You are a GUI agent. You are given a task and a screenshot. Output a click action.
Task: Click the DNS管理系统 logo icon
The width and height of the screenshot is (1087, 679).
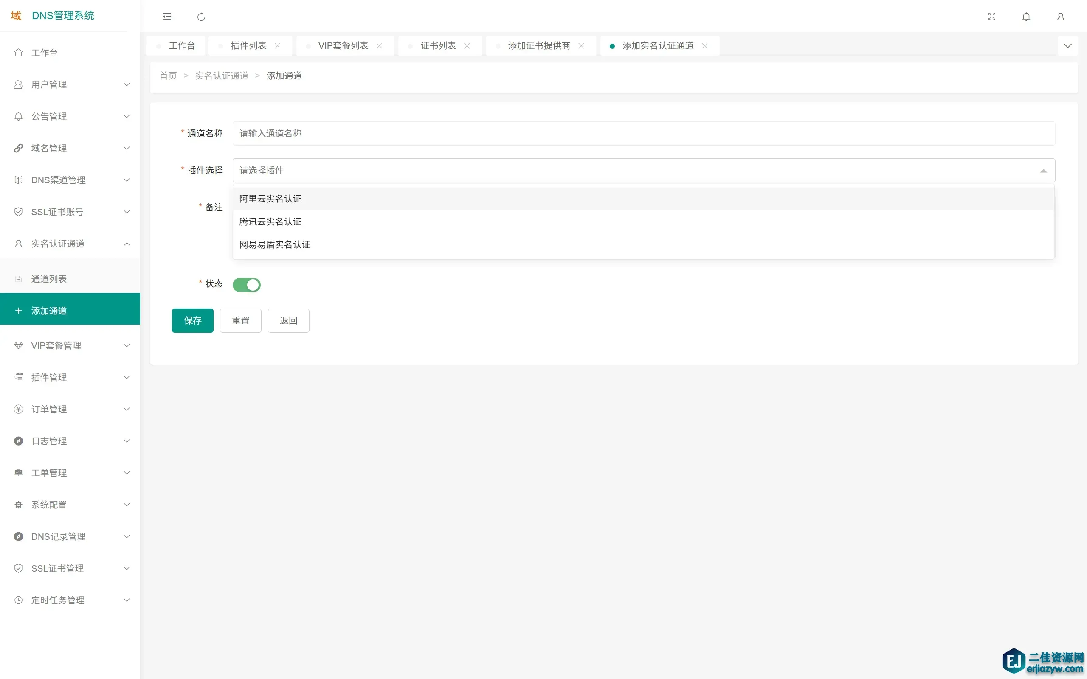click(x=16, y=16)
